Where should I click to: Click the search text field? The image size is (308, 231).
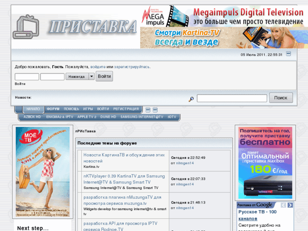pyautogui.click(x=232, y=98)
